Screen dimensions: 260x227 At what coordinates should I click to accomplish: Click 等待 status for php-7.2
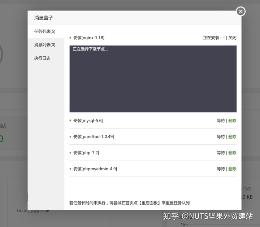click(x=221, y=153)
